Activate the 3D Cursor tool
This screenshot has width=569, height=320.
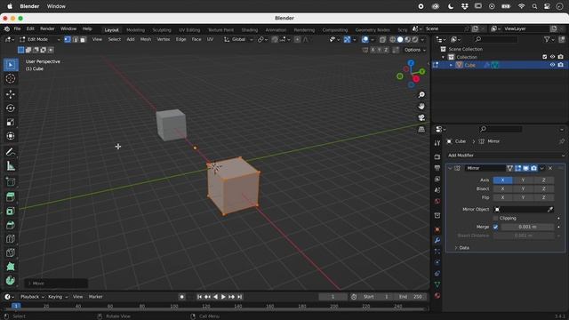(11, 78)
